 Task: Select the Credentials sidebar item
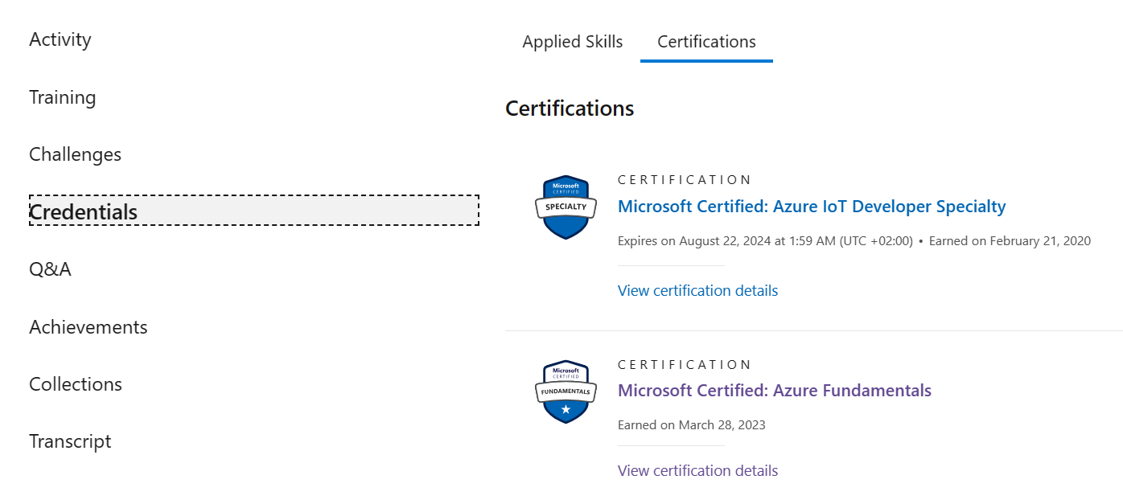[x=254, y=211]
